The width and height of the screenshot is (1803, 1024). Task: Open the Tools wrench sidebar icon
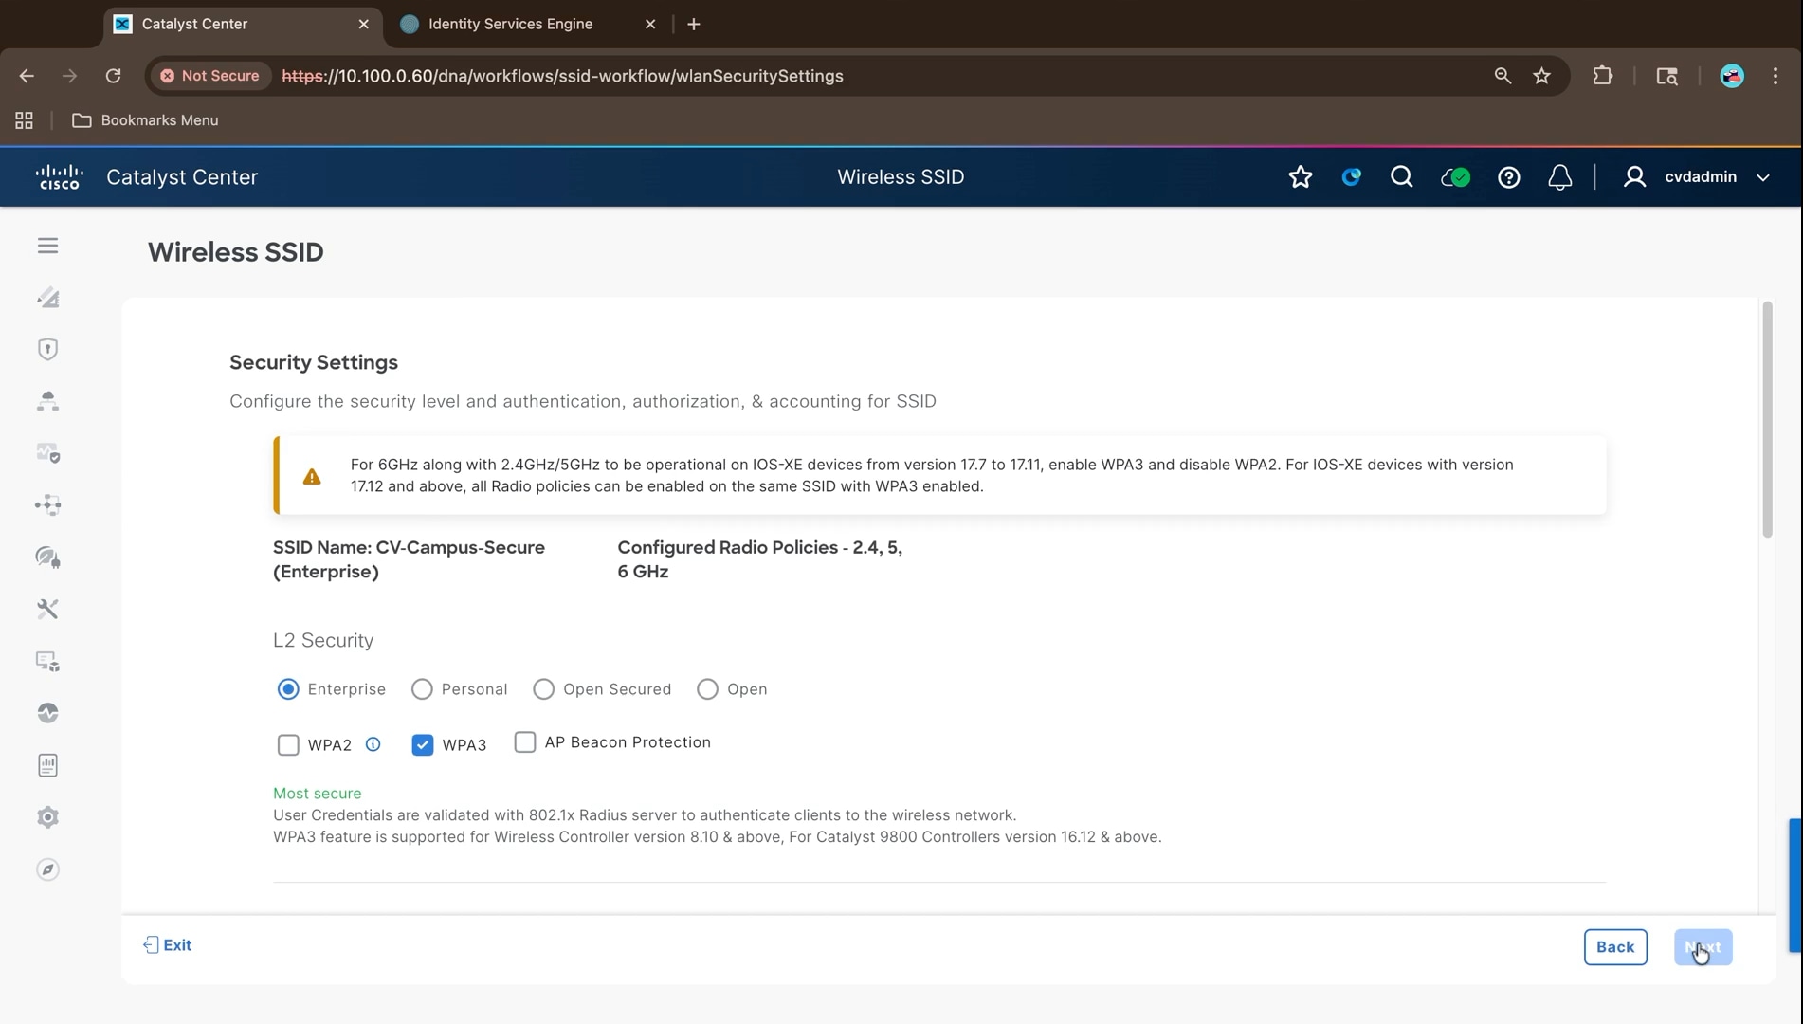[x=47, y=609]
